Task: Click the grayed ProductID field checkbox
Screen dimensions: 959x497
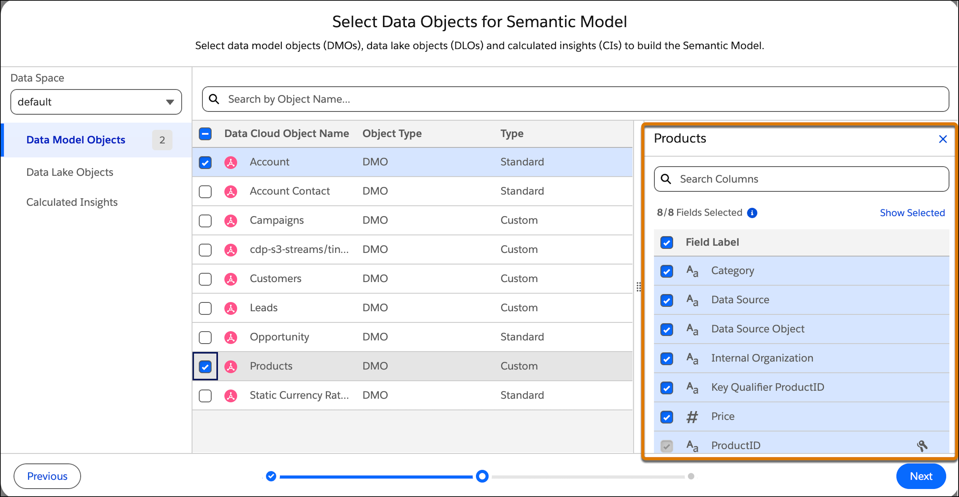Action: 667,446
